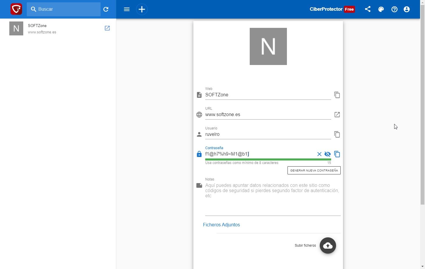Viewport: 425px width, 269px height.
Task: Clear the Contraseña field with X
Action: (319, 154)
